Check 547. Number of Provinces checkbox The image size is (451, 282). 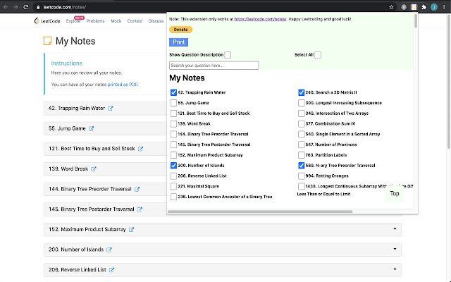click(x=301, y=145)
